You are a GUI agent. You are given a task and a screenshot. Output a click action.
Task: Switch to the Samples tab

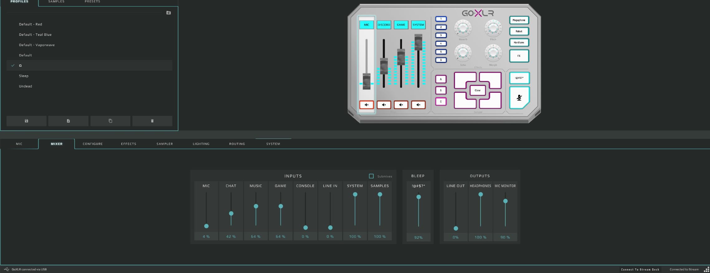56,2
